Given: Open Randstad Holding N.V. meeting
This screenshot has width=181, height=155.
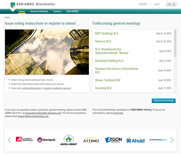Looking at the screenshot, I should coord(109,61).
